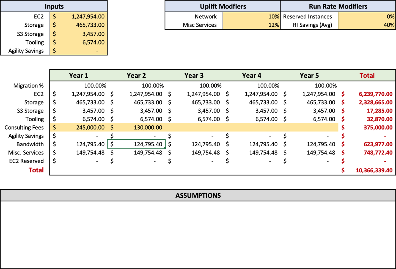Select the Uplift Modifiers header
The width and height of the screenshot is (396, 269).
point(223,6)
